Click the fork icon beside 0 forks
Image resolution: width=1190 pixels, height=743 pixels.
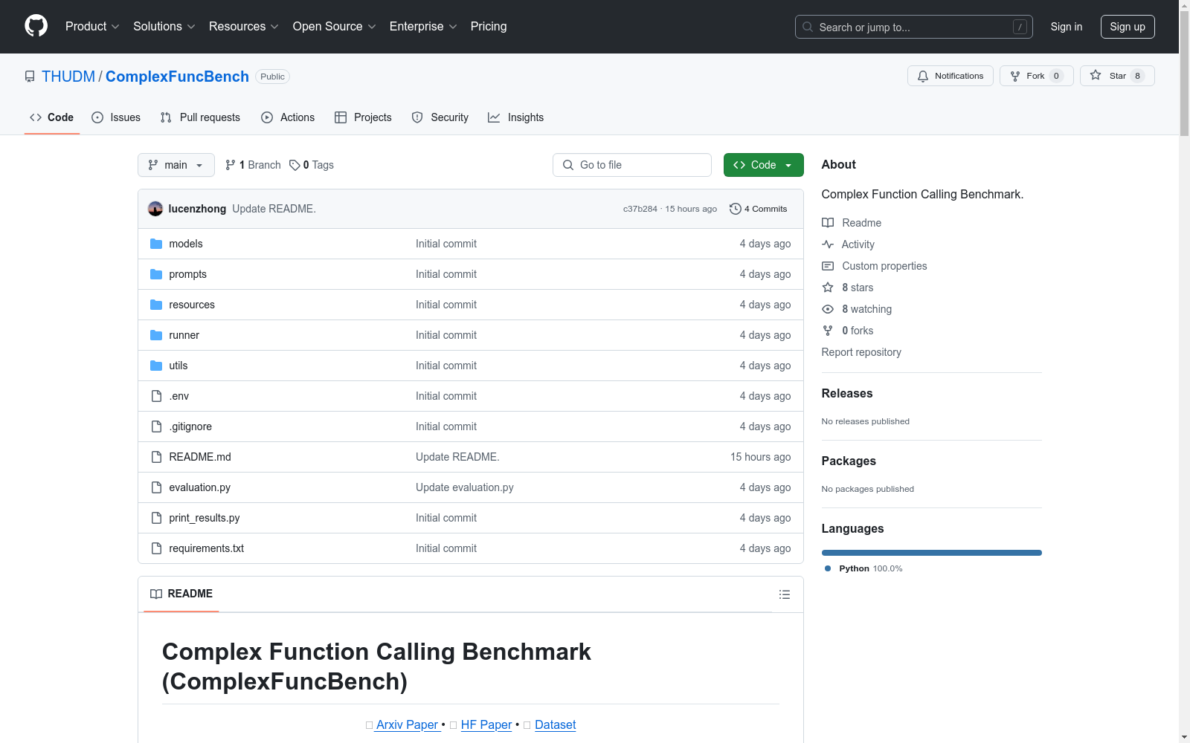(828, 331)
